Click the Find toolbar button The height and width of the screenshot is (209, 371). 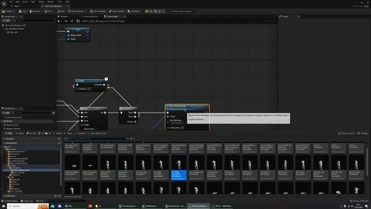[61, 11]
